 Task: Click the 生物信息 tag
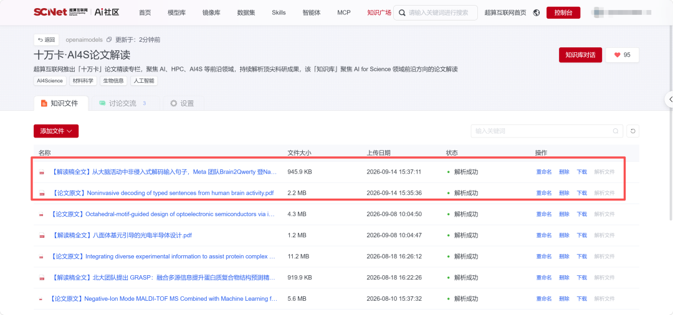pos(113,80)
